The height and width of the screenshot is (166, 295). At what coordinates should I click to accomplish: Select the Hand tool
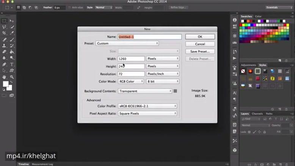click(5, 77)
